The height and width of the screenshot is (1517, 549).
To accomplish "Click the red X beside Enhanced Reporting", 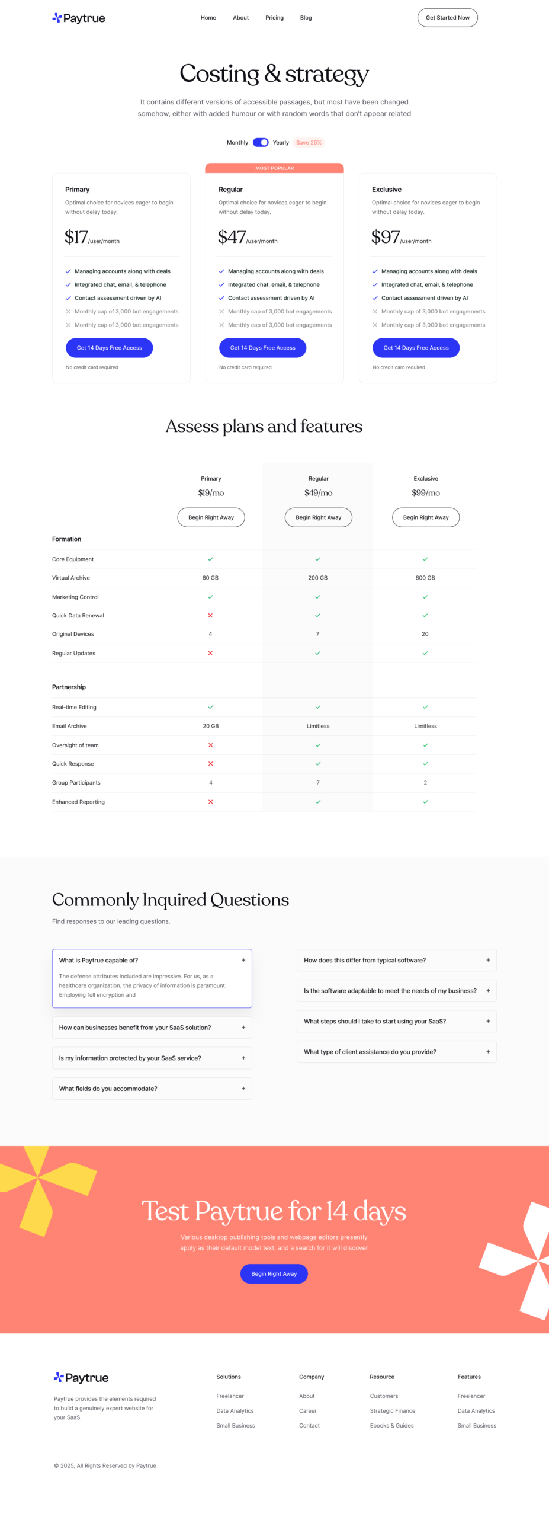I will (x=210, y=801).
